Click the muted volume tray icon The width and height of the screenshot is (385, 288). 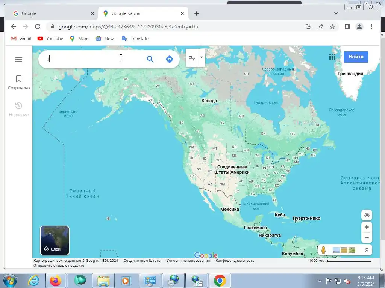347,281
